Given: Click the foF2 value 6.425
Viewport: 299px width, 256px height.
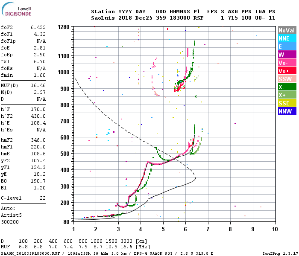Looking at the screenshot, I should click(38, 27).
